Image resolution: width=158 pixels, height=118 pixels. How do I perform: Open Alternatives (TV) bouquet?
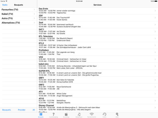pyautogui.click(x=19, y=23)
